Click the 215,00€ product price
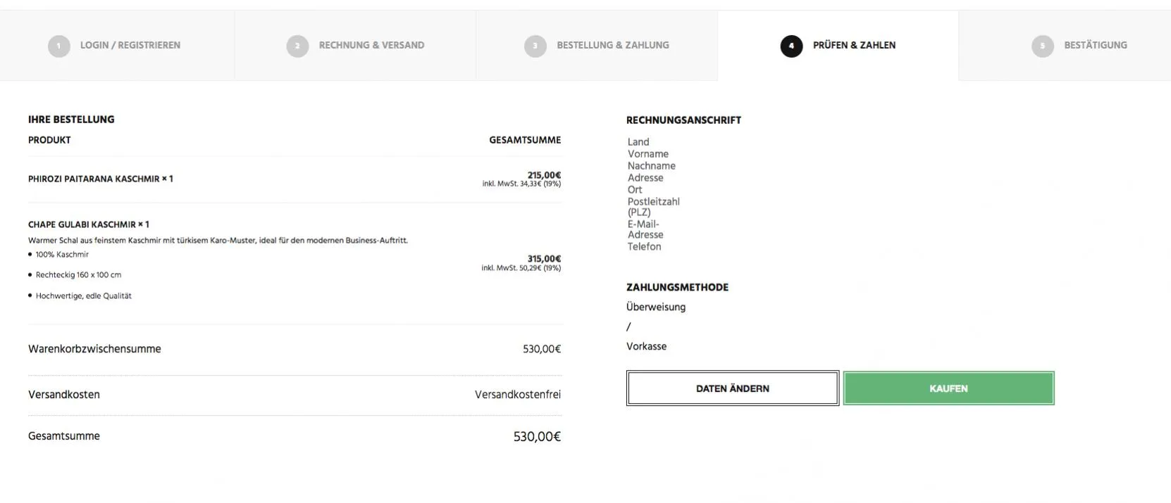This screenshot has width=1171, height=503. coord(544,175)
